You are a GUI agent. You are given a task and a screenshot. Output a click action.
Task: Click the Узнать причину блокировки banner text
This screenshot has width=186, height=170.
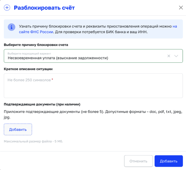point(98,29)
